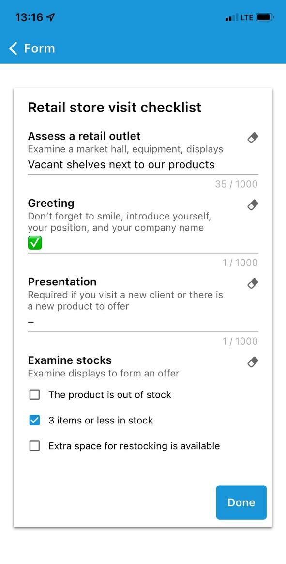Clear the Presentation field with eraser icon
Screen dimensions: 286x564
pyautogui.click(x=253, y=283)
